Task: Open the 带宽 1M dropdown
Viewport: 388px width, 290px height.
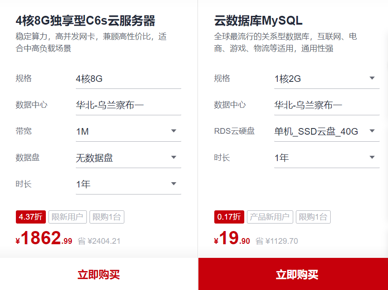Action: (128, 131)
